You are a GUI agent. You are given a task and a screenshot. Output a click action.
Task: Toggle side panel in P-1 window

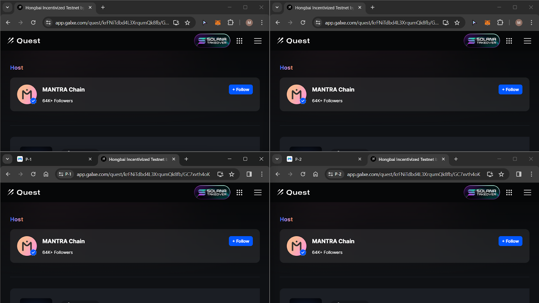[249, 174]
